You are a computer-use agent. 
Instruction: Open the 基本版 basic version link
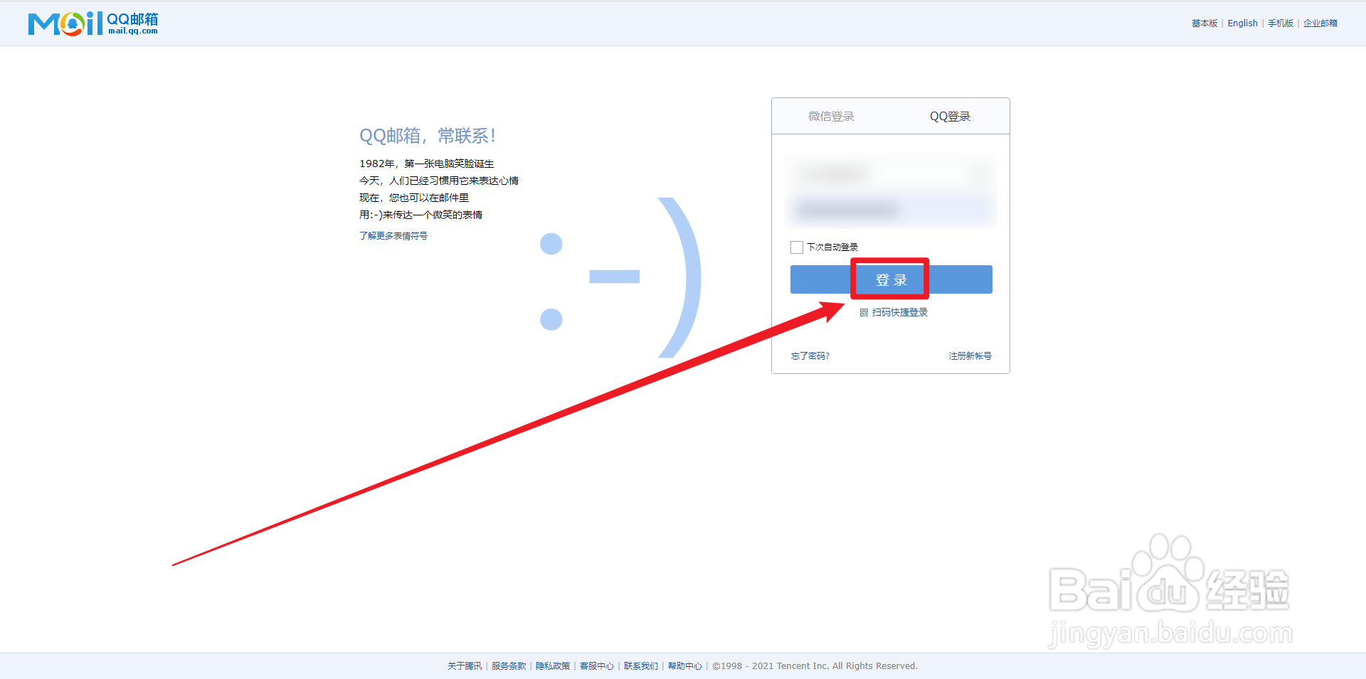pos(1204,23)
